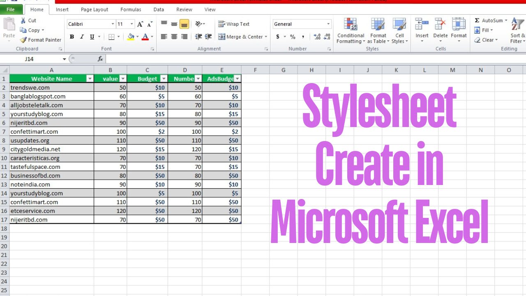This screenshot has width=526, height=296.
Task: Toggle Top Align vertical alignment
Action: pyautogui.click(x=164, y=24)
